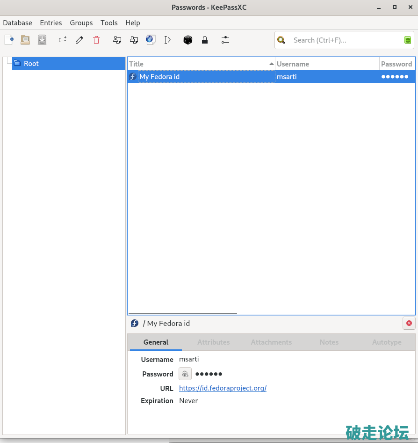Screen dimensions: 418x443
Task: Open the Entries menu
Action: point(51,23)
